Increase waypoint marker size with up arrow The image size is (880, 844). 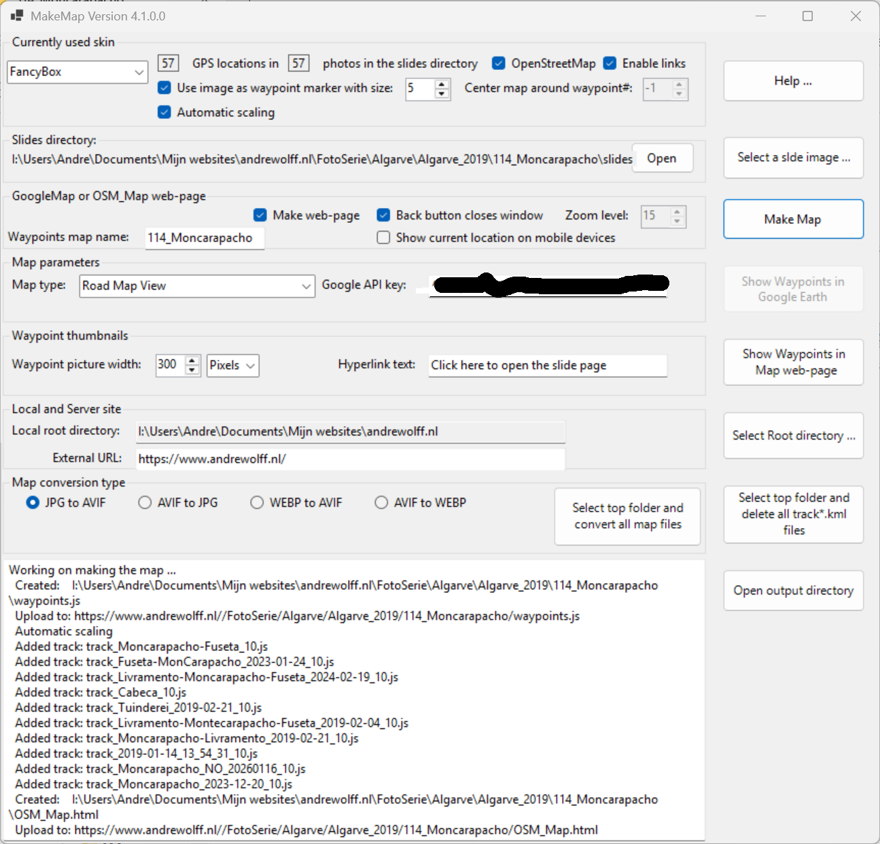point(442,84)
